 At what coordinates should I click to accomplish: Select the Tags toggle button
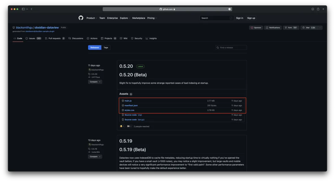[106, 48]
